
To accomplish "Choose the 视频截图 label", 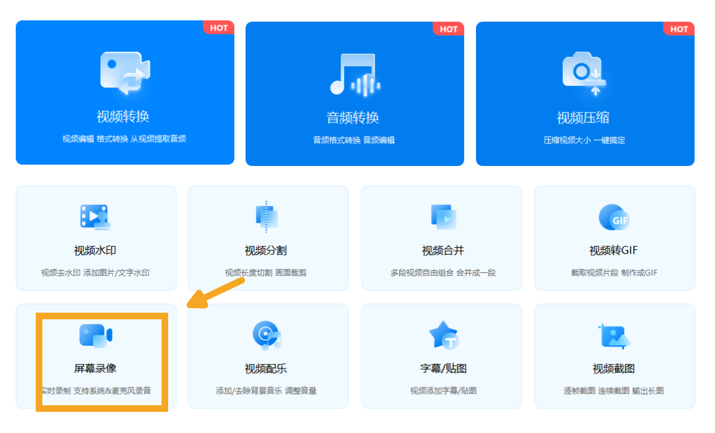I will (x=614, y=369).
